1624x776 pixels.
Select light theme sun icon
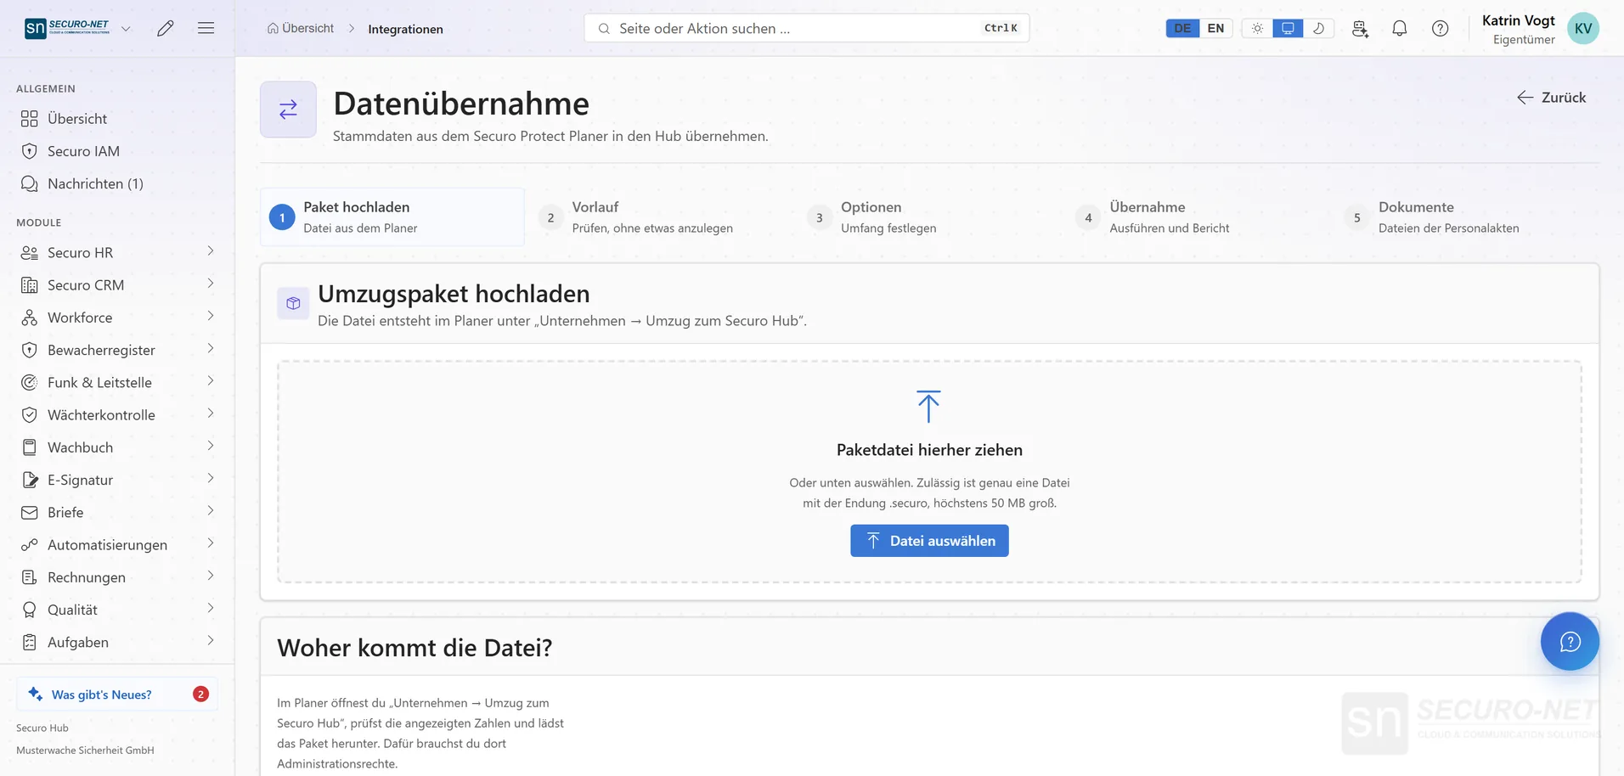tap(1257, 28)
